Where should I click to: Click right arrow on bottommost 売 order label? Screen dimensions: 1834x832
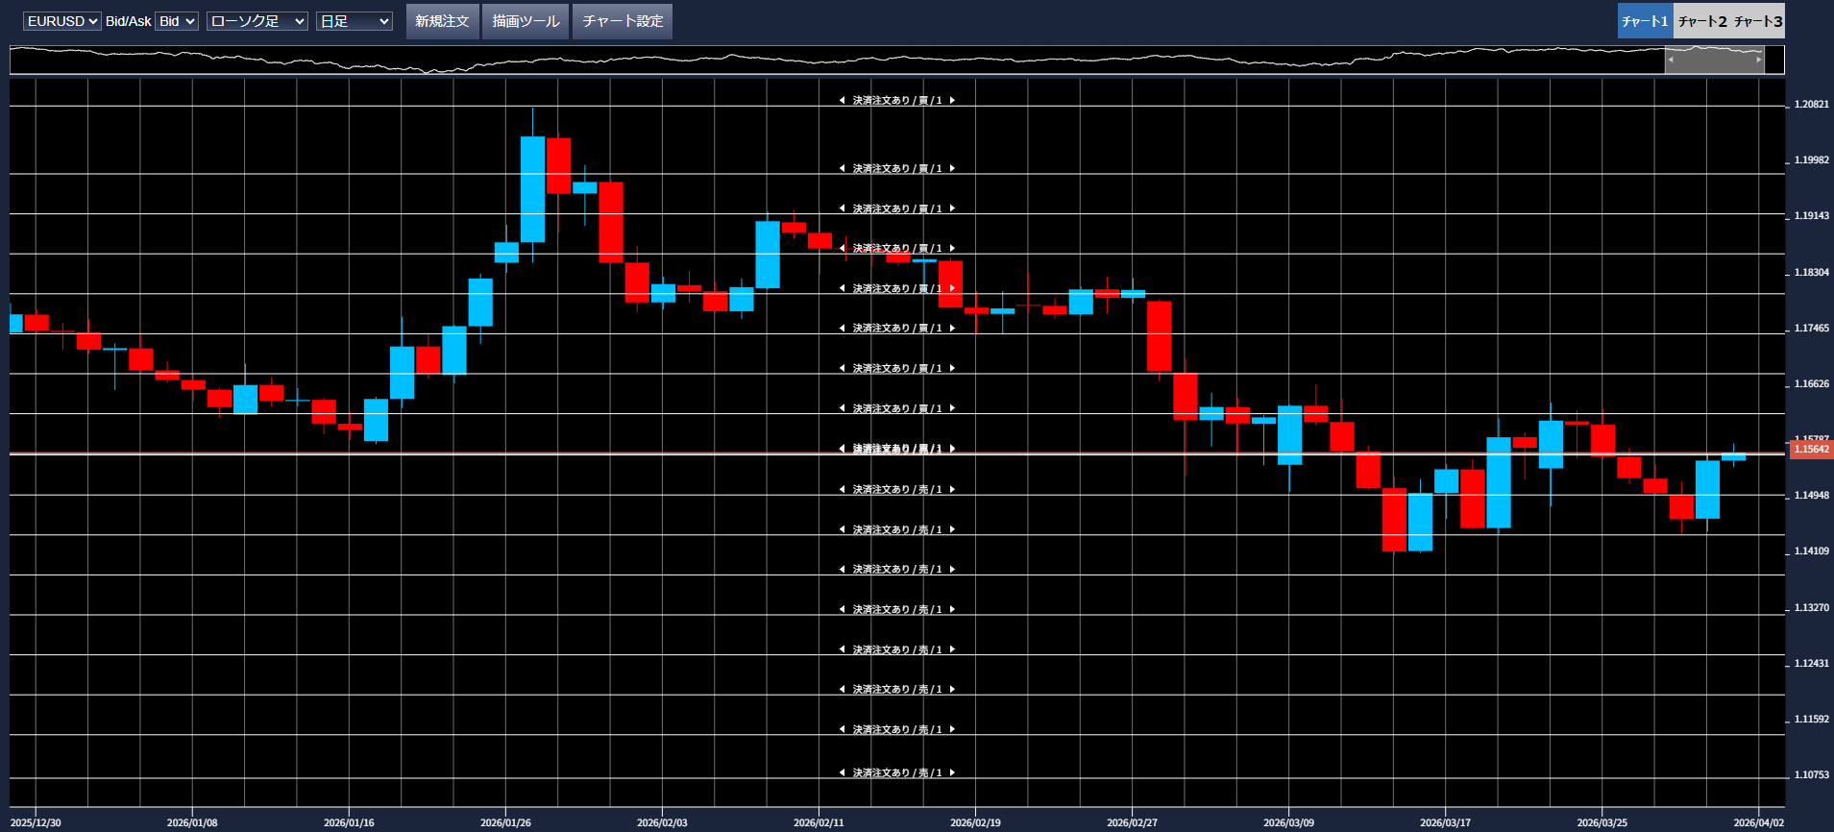click(x=952, y=772)
